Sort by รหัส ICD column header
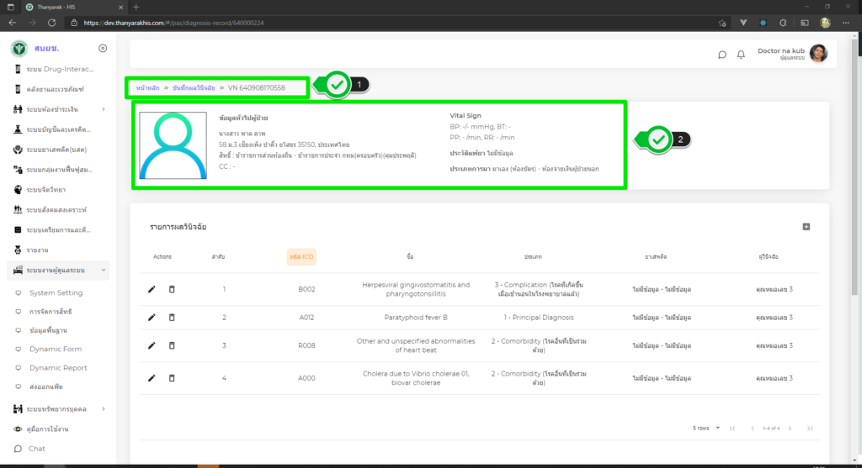Screen dimensions: 862x468 click(301, 256)
